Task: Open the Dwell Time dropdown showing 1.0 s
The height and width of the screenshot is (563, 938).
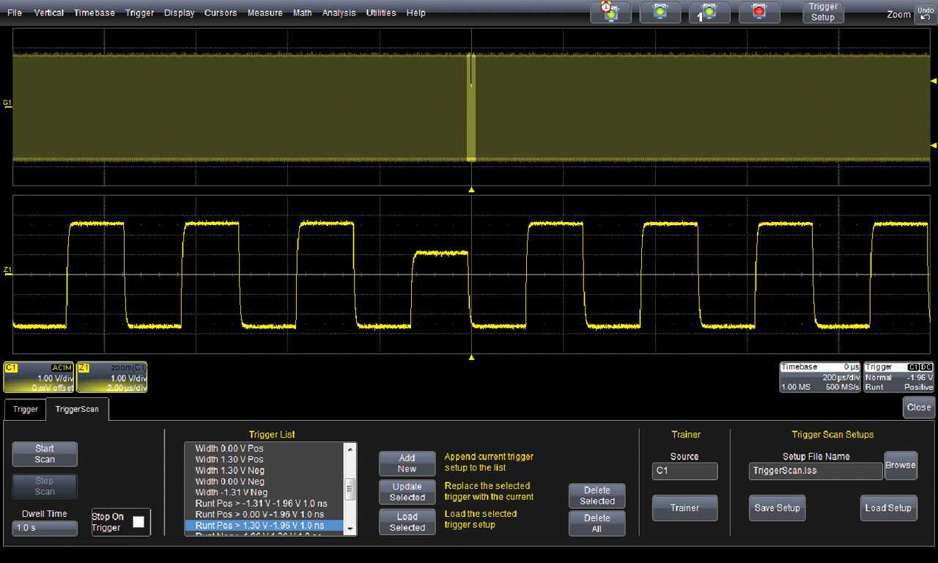Action: [x=44, y=529]
